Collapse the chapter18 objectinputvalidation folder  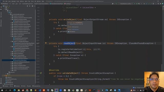point(11,59)
